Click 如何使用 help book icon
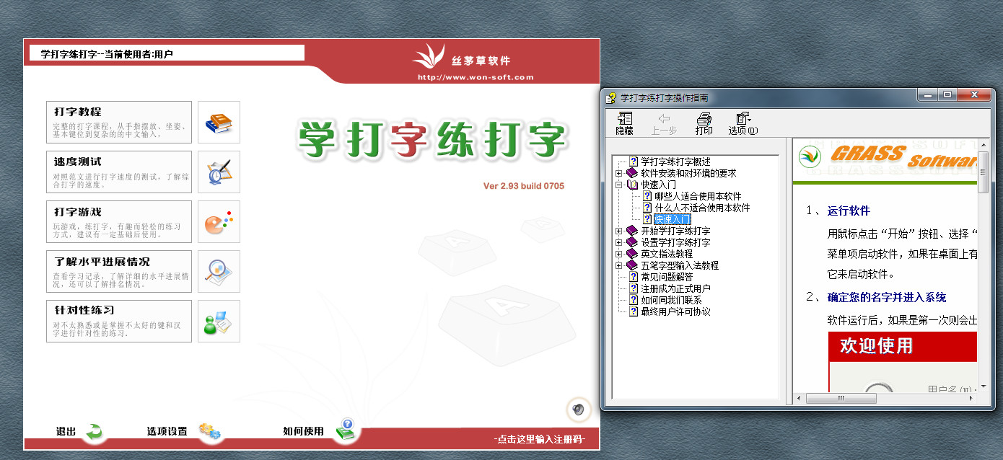The image size is (1003, 460). 344,430
